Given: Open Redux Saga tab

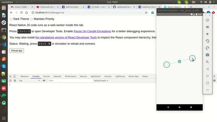Looking at the screenshot, I should point(133,76).
